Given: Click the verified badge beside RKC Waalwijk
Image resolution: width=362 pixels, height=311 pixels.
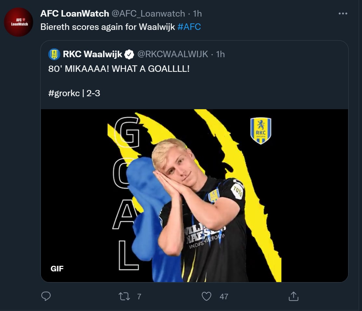Looking at the screenshot, I should pyautogui.click(x=129, y=54).
